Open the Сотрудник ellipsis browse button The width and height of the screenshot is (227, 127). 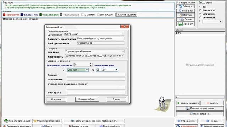(123, 52)
